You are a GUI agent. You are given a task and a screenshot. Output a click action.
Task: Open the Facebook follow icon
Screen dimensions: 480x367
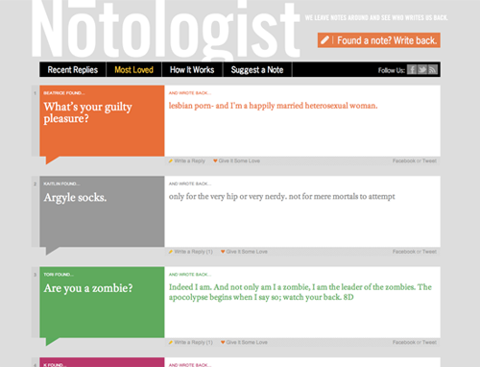[x=412, y=69]
